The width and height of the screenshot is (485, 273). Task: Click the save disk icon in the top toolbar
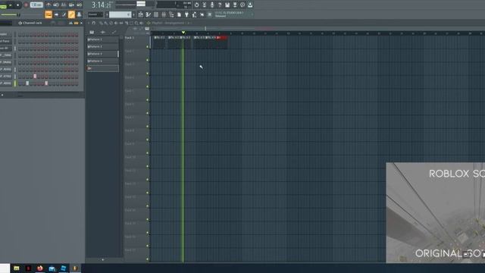(x=227, y=5)
